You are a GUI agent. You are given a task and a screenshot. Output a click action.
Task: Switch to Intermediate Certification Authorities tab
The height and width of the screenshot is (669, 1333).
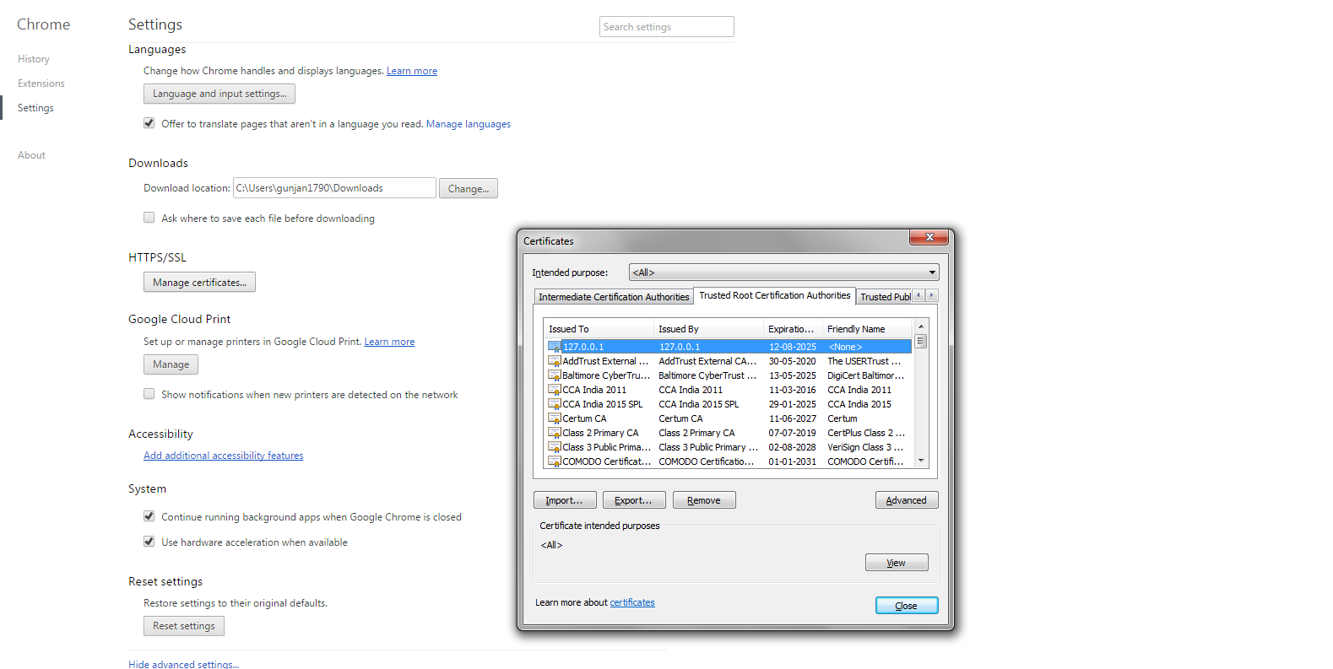pyautogui.click(x=614, y=297)
